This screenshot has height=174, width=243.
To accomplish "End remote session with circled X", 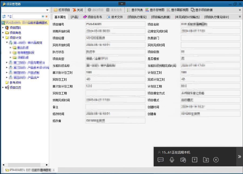I will click(216, 160).
